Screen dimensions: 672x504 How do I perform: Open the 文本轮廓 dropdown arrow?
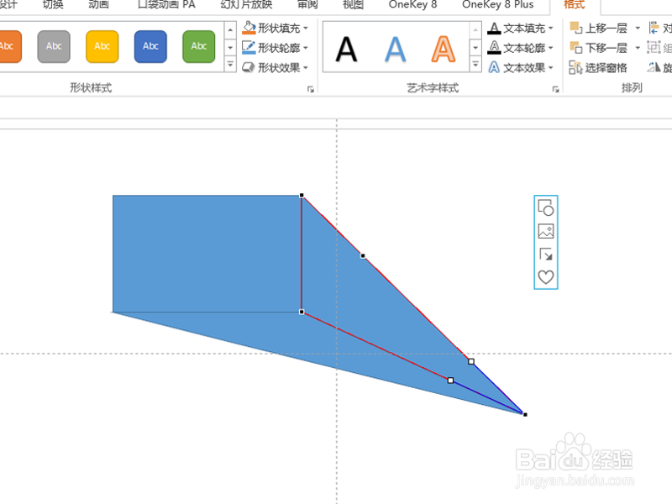(x=551, y=48)
